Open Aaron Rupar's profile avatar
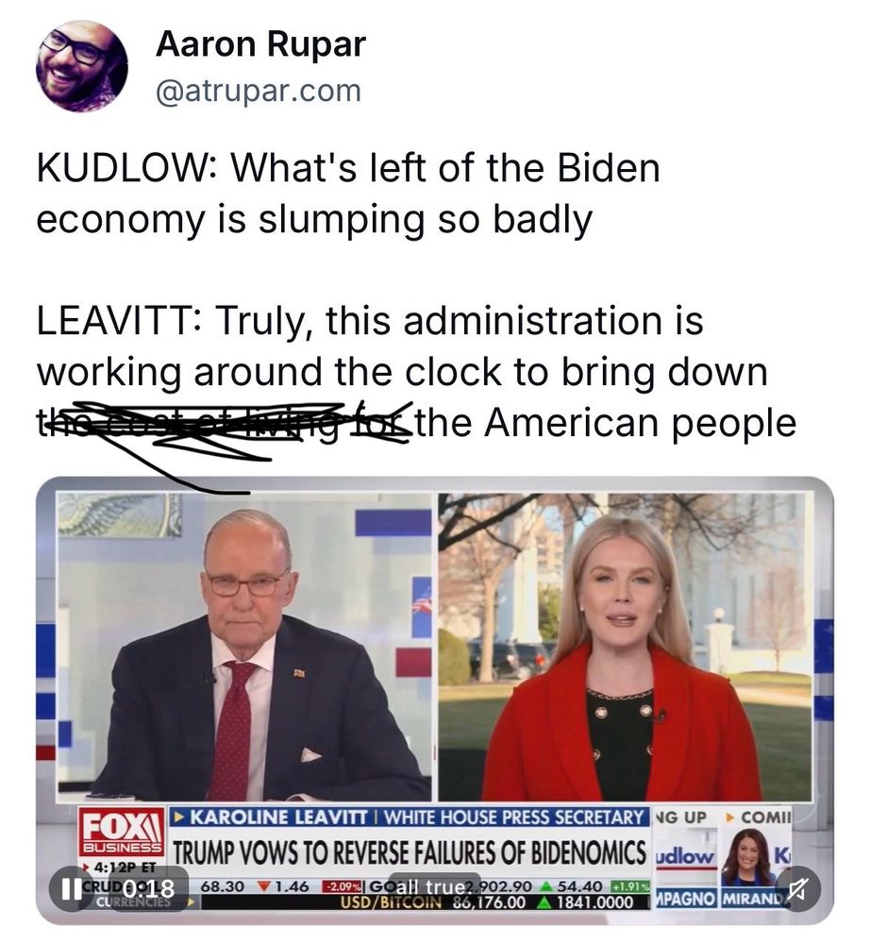870x944 pixels. click(x=82, y=66)
